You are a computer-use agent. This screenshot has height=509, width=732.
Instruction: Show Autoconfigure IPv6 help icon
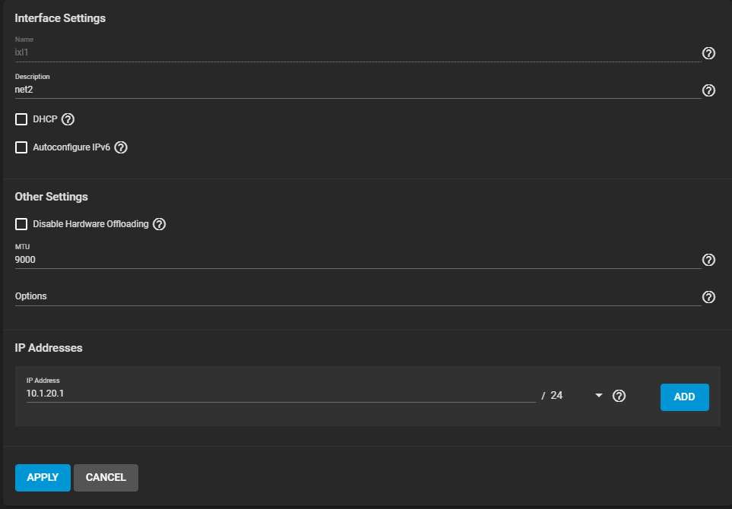coord(121,147)
